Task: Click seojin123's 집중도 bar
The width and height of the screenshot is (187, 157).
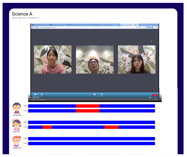Action: 91,139
